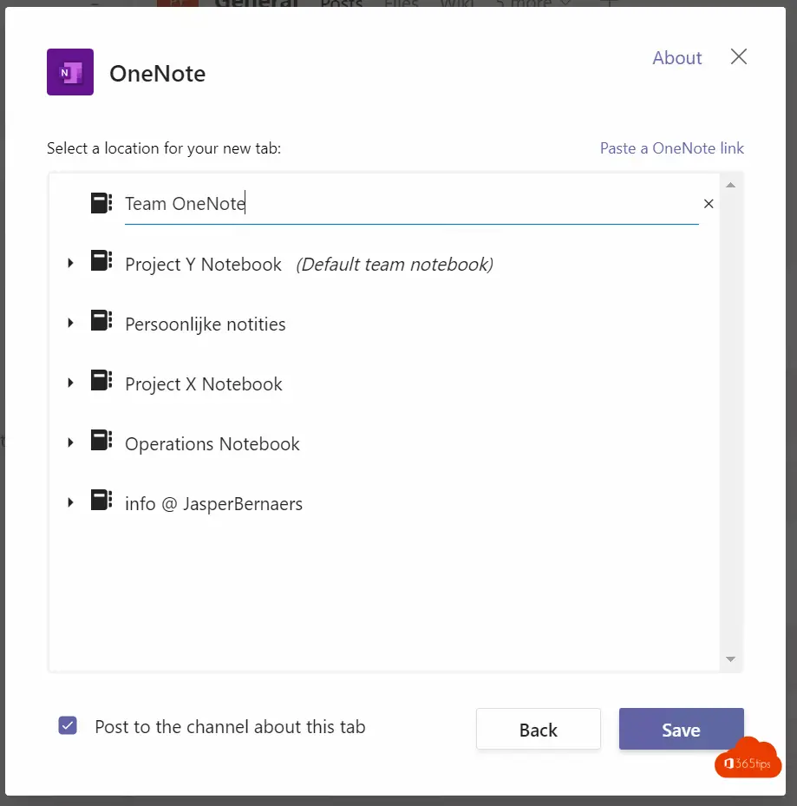Viewport: 797px width, 806px height.
Task: Expand the info @ JasperBernaers notebook
Action: pyautogui.click(x=70, y=502)
